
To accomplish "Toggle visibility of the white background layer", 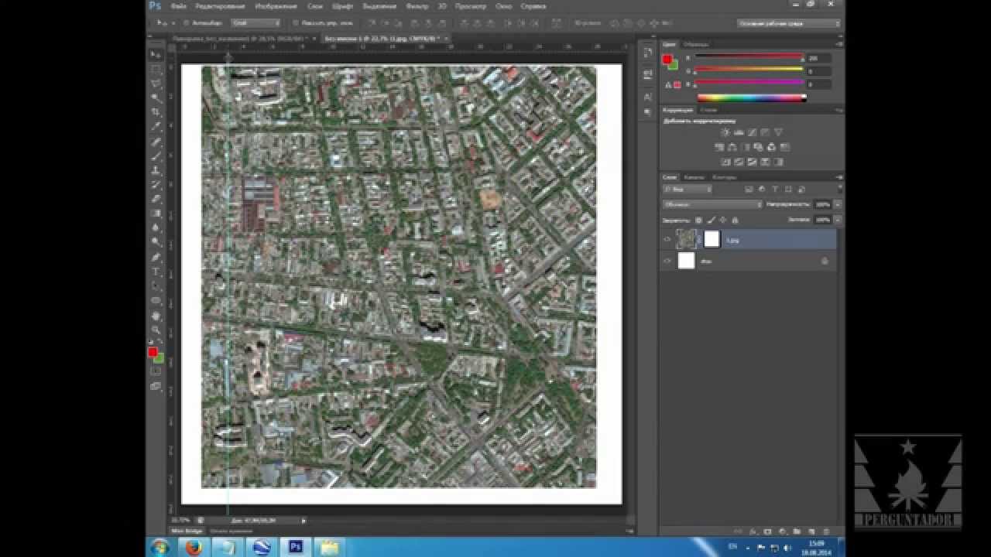I will tap(667, 261).
